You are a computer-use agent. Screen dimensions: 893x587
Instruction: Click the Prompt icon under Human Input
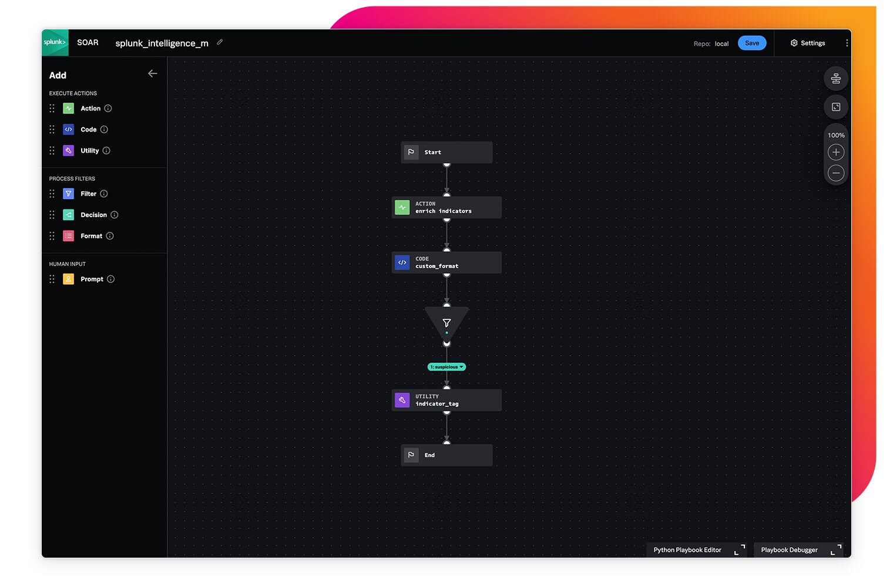(68, 279)
